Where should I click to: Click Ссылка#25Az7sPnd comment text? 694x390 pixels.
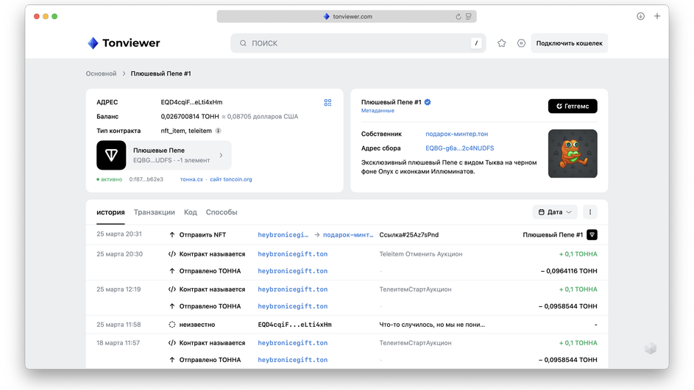pos(408,234)
